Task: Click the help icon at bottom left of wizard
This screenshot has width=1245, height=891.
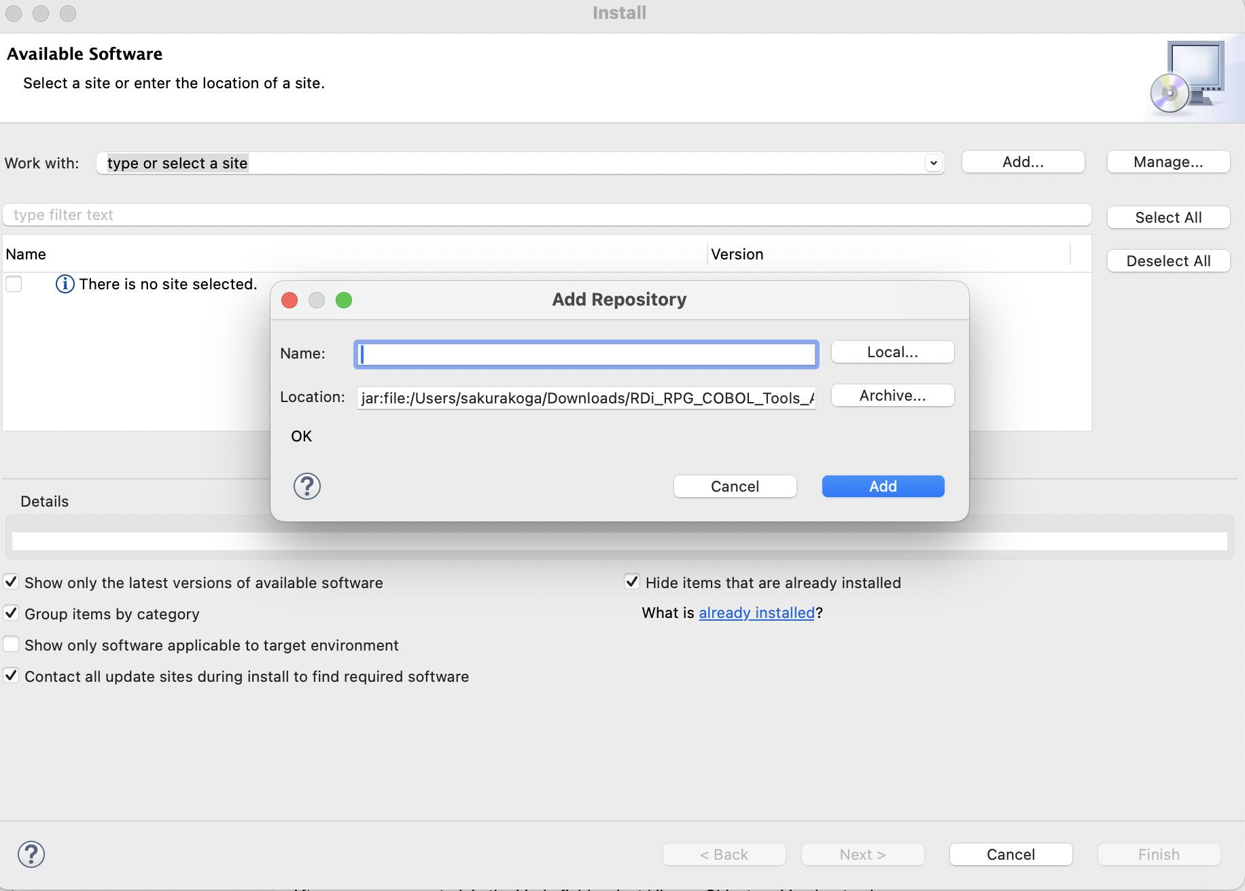Action: (x=31, y=854)
